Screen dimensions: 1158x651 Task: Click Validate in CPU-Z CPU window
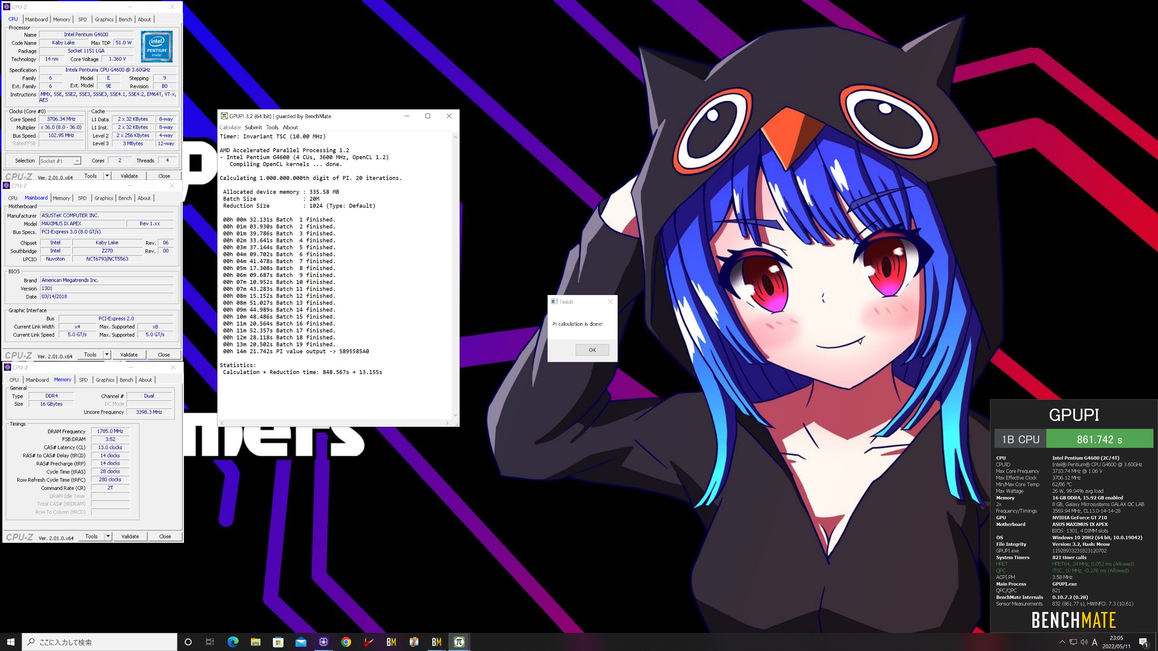pyautogui.click(x=129, y=176)
